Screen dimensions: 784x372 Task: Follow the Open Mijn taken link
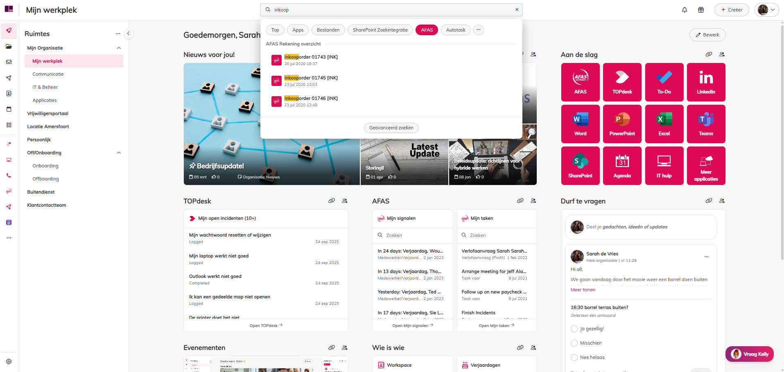point(497,326)
